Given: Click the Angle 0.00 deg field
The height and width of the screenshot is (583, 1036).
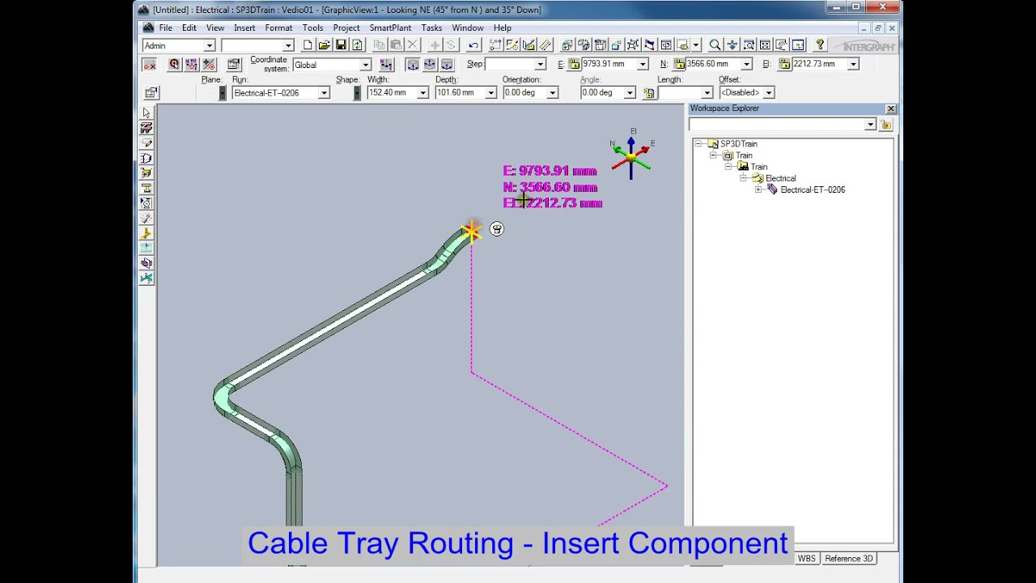Looking at the screenshot, I should [601, 92].
